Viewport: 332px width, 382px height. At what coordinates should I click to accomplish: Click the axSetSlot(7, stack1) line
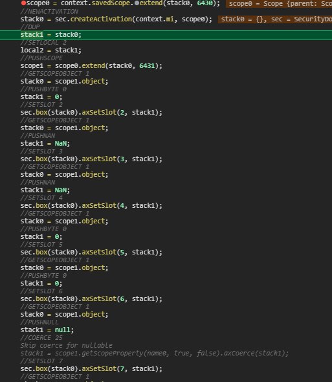91,369
